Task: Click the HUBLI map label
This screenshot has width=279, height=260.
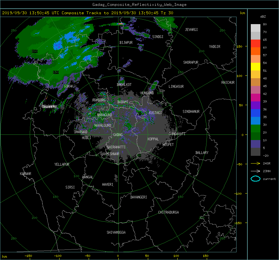Action: coord(86,138)
